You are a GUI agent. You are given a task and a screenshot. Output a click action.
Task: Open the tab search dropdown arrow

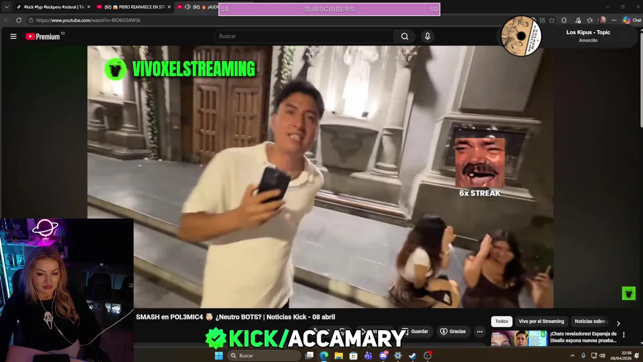coord(6,7)
